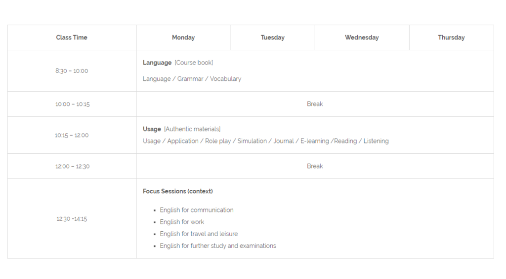Select the 10:15 – 12:00 time slot
The height and width of the screenshot is (279, 506).
72,135
